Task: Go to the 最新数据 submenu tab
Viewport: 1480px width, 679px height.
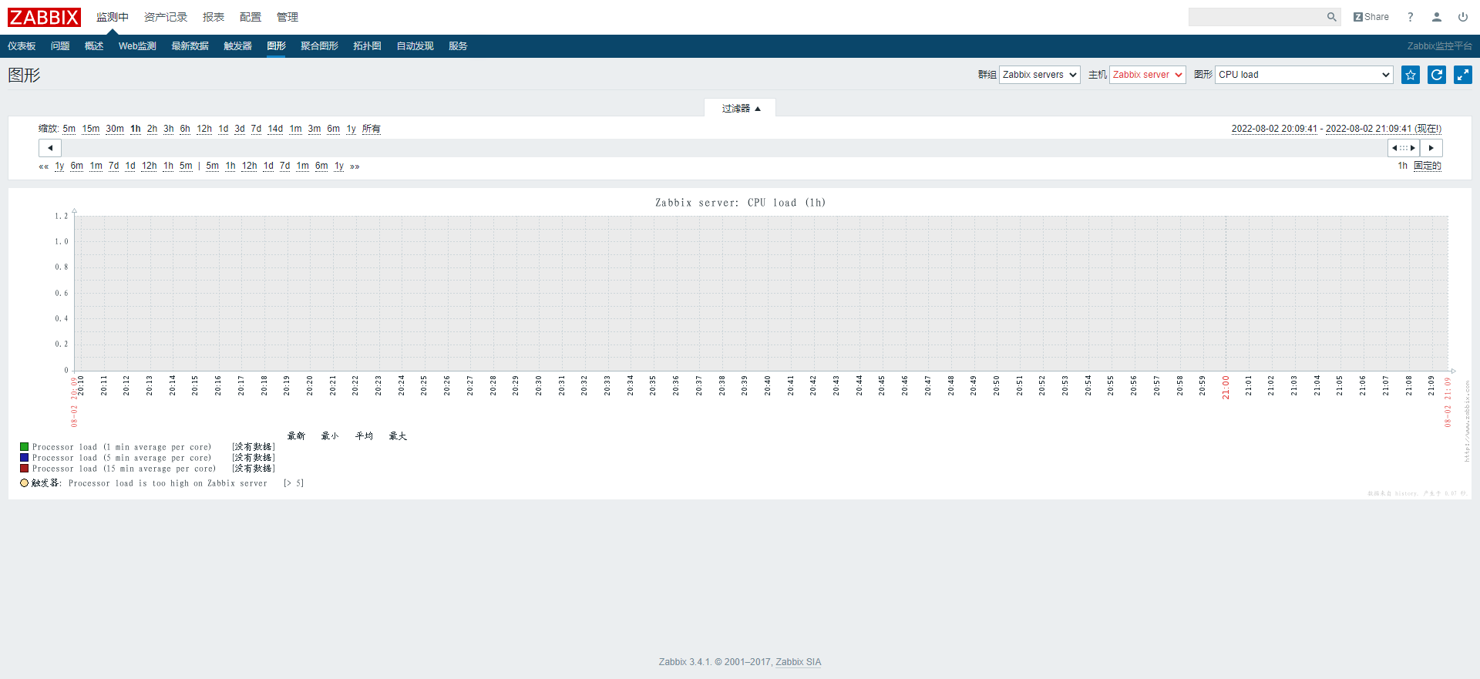Action: [190, 46]
